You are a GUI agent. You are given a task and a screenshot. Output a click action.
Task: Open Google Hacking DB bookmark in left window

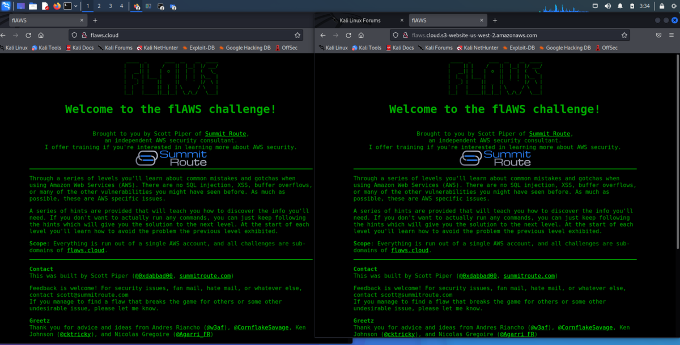click(x=244, y=48)
